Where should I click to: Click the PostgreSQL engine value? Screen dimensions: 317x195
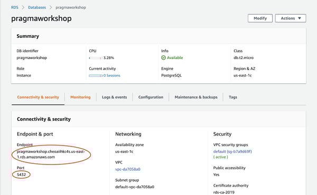point(171,75)
